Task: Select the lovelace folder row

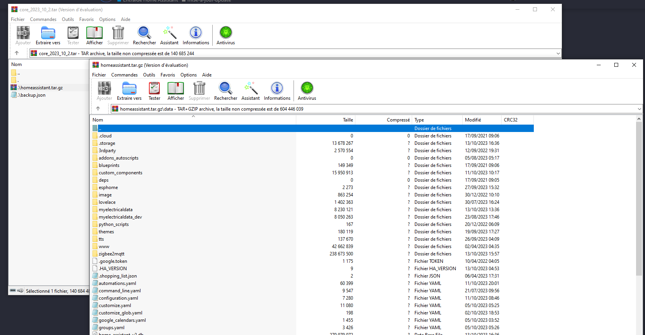Action: point(313,202)
